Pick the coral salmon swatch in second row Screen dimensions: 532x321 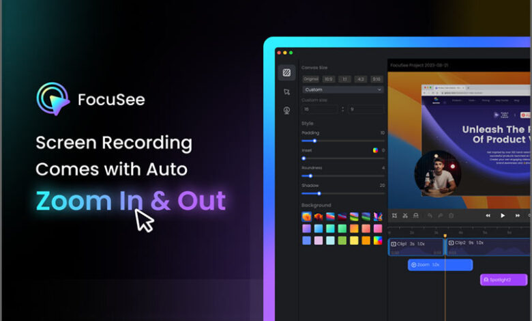366,229
